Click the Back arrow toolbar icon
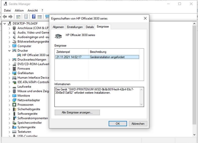198x143 pixels. click(5, 17)
